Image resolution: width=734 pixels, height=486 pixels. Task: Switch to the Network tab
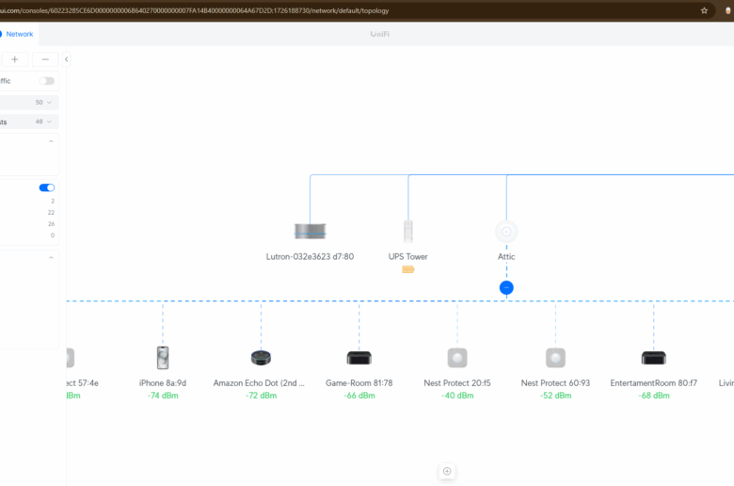point(19,34)
